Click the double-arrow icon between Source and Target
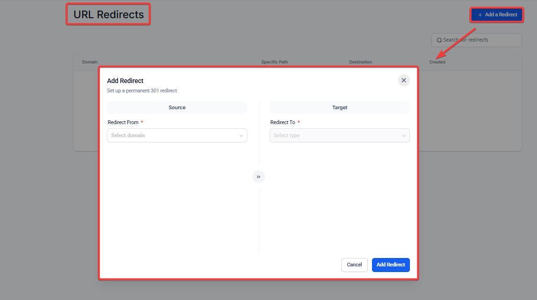 coord(258,177)
